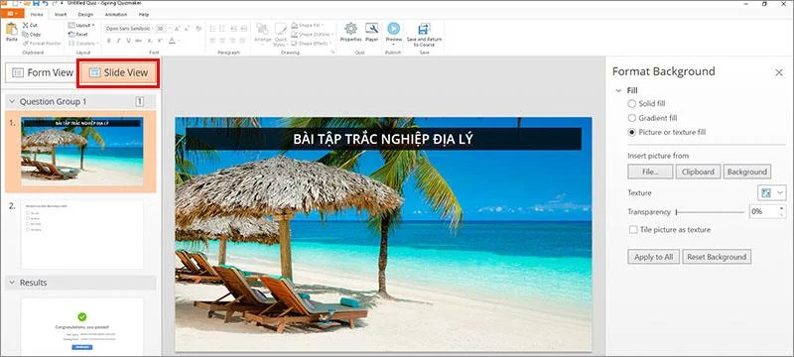
Task: Collapse Question Group 1
Action: tap(12, 101)
